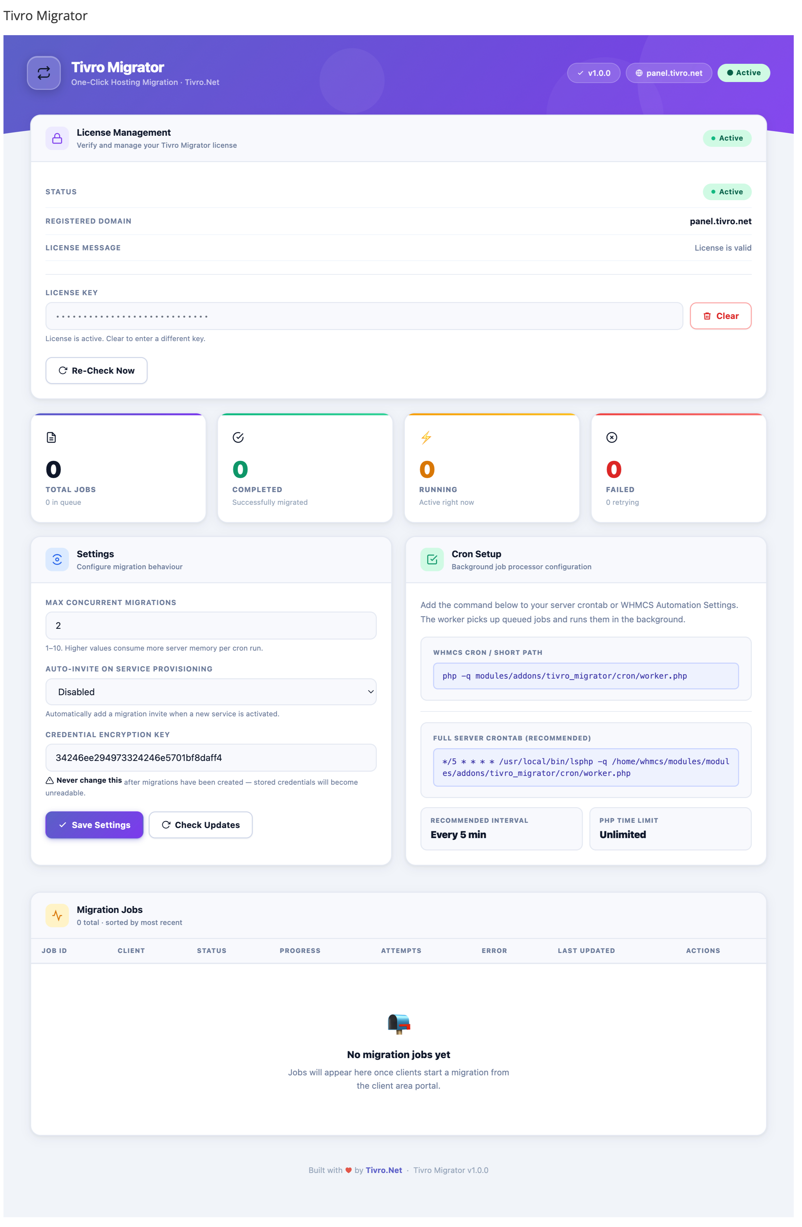802x1227 pixels.
Task: Edit the Max Concurrent Migrations value
Action: click(x=211, y=625)
